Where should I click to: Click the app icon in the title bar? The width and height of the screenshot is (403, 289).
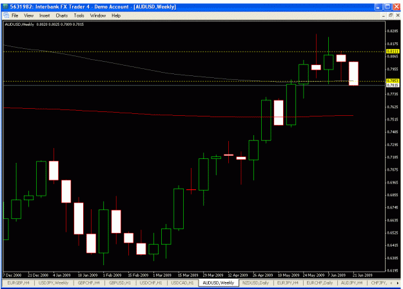pos(5,6)
